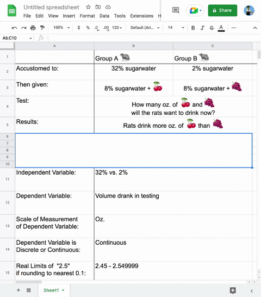Click the move to folder icon
This screenshot has width=261, height=297.
98,7
